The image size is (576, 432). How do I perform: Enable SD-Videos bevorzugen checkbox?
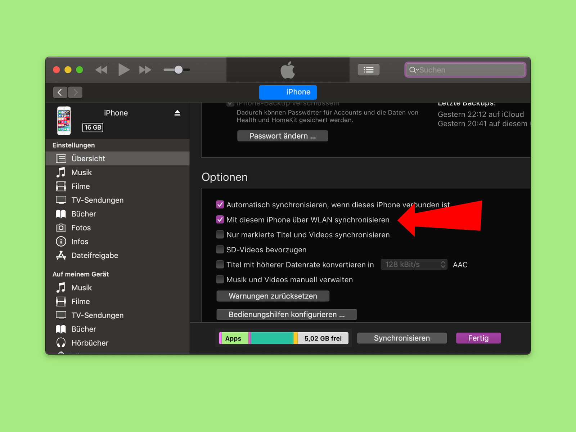click(x=220, y=249)
